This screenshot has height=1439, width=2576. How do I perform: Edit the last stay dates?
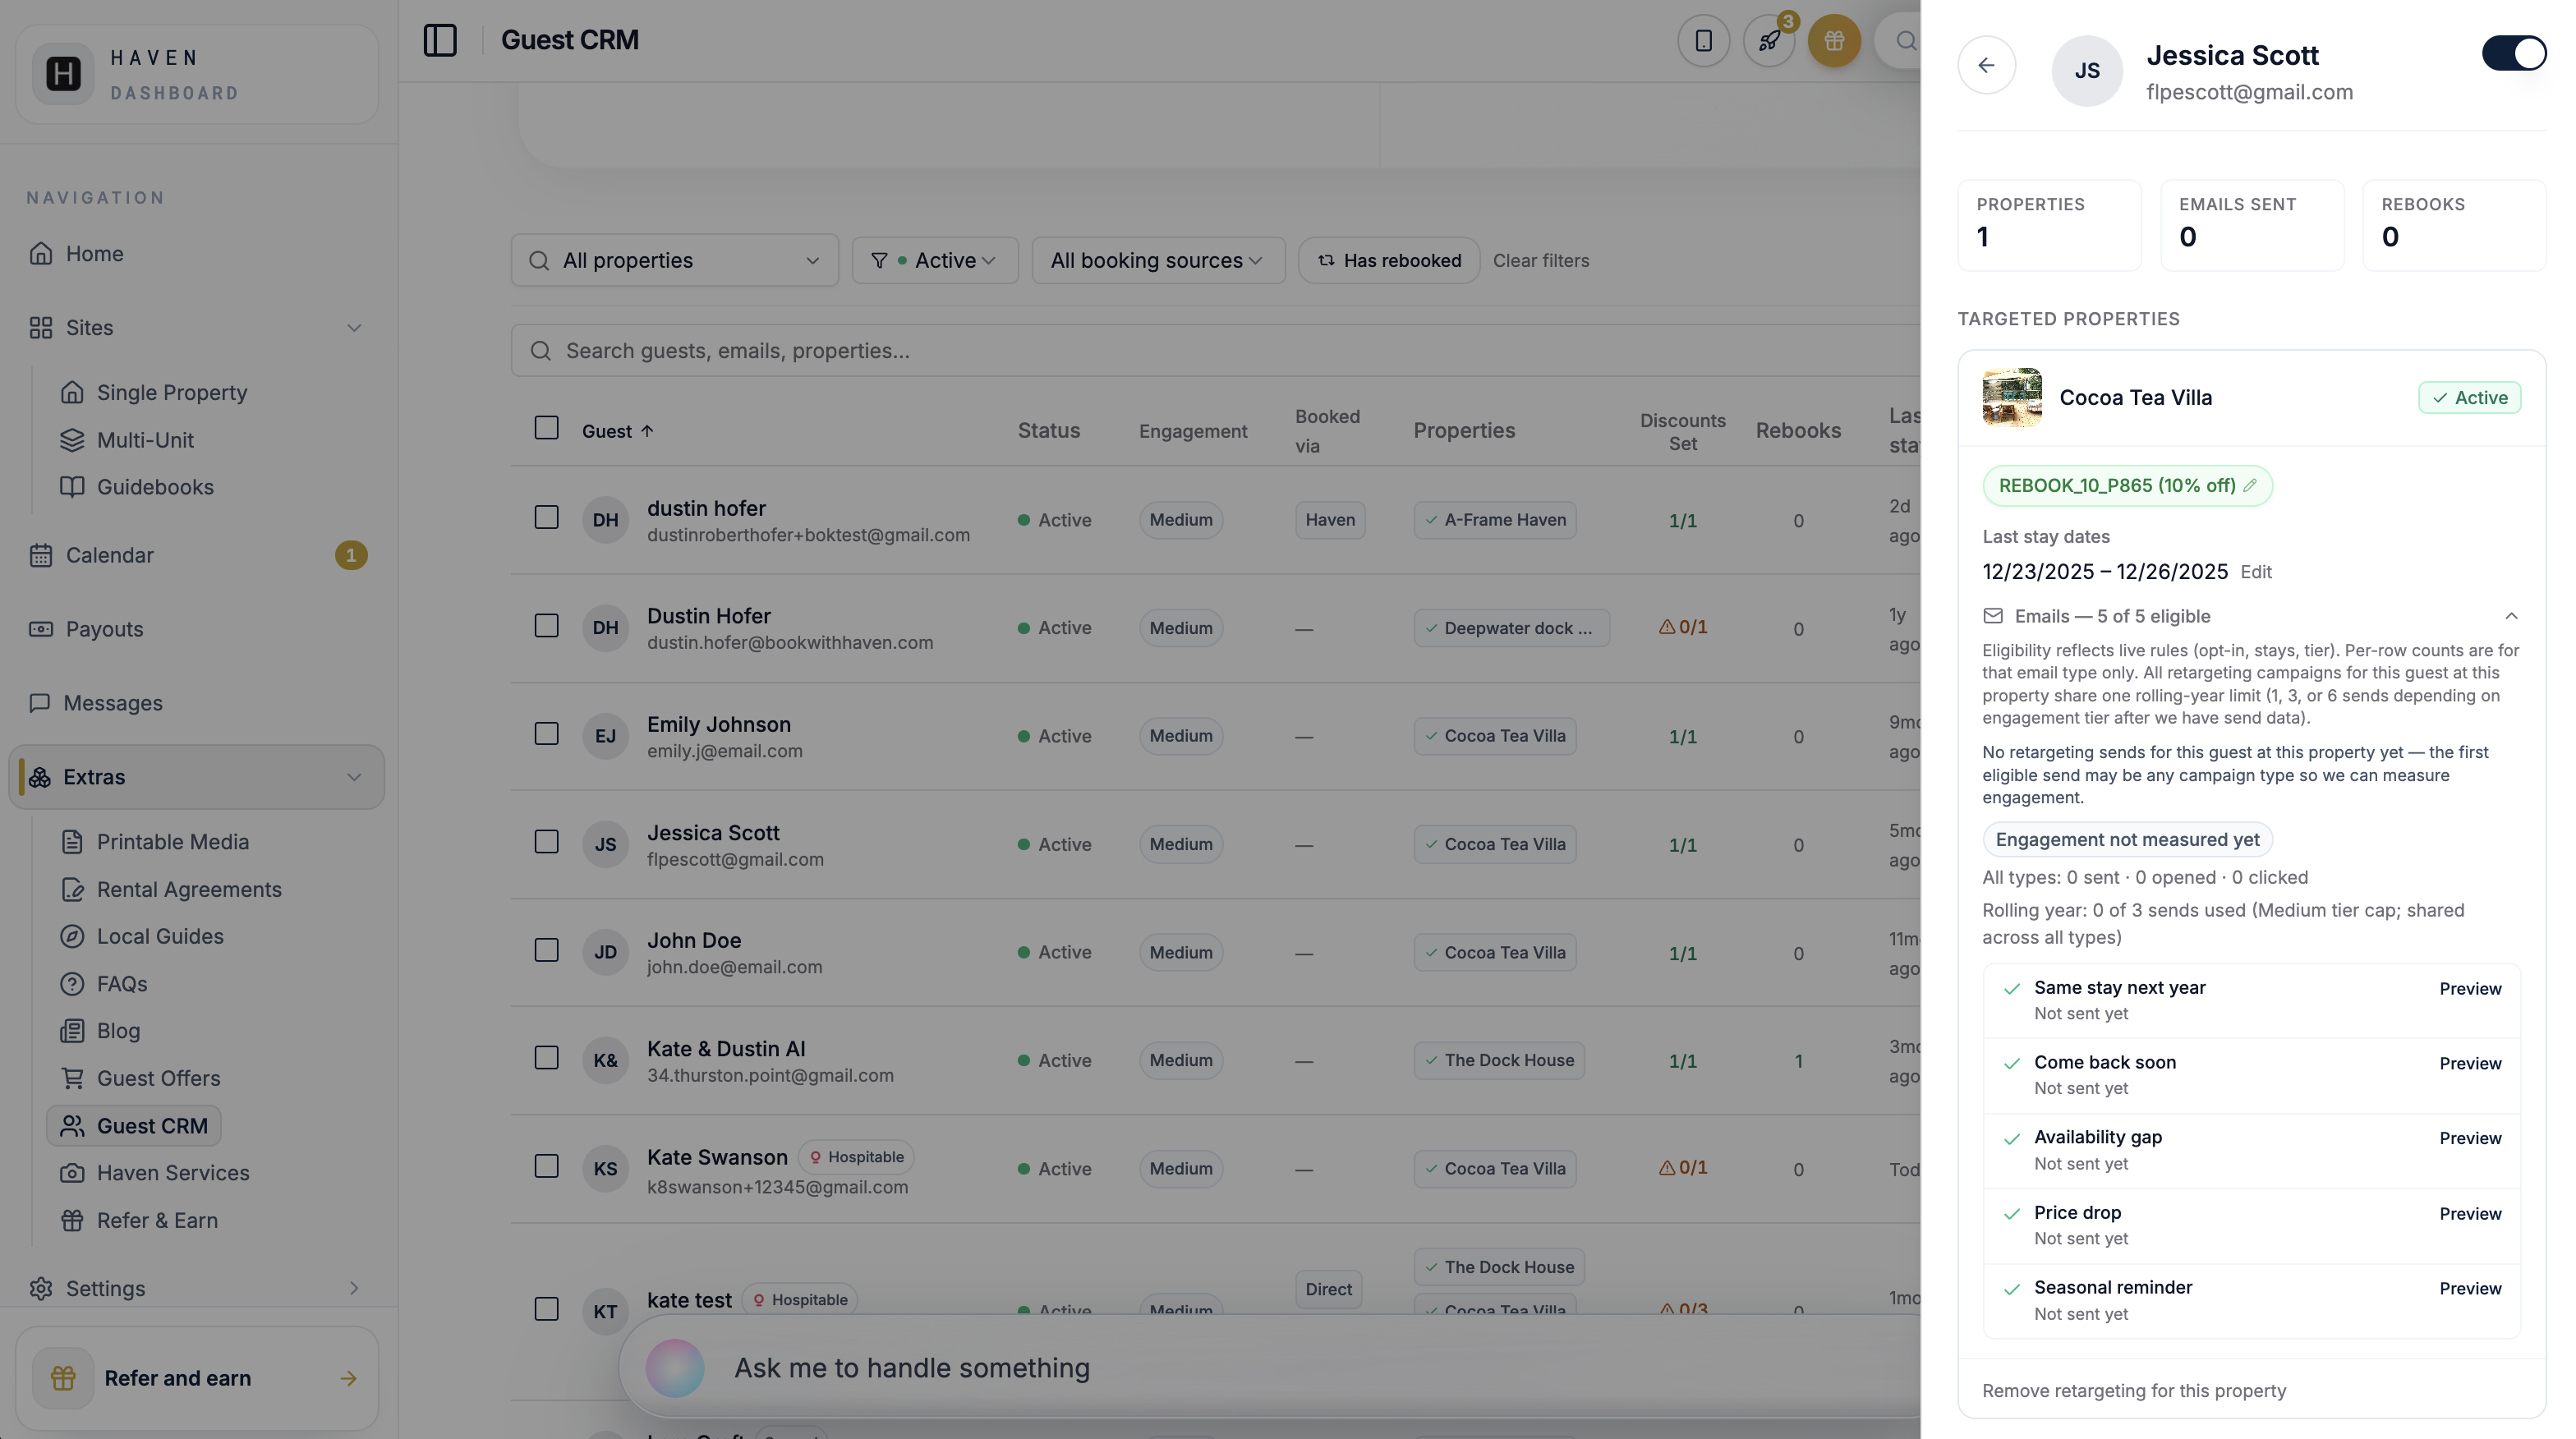pyautogui.click(x=2256, y=572)
